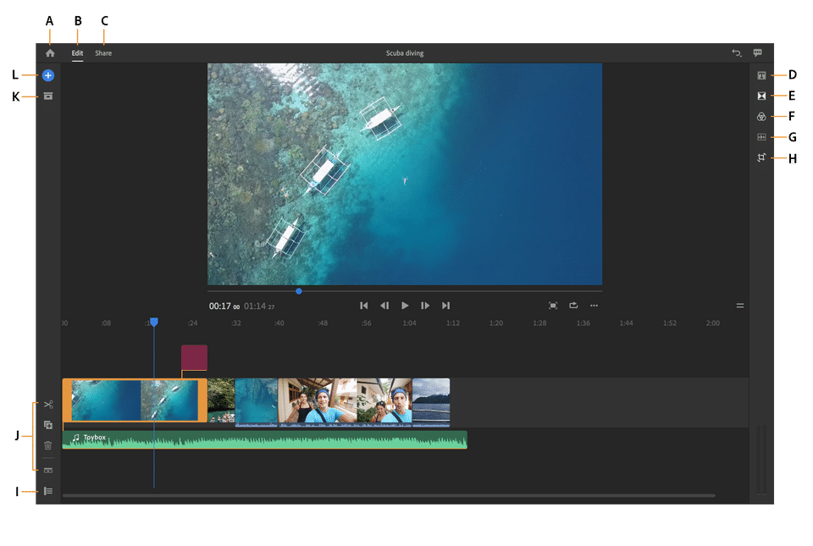Open the Project Assets panel icon
This screenshot has width=813, height=546.
pyautogui.click(x=48, y=97)
